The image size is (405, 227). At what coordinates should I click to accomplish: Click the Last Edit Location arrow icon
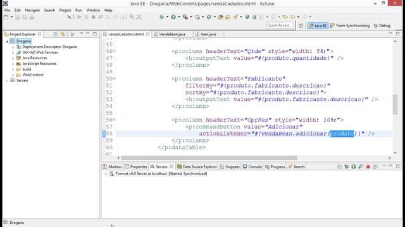(x=285, y=17)
